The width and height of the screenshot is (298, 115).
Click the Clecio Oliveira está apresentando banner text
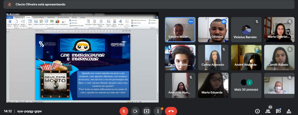click(40, 4)
